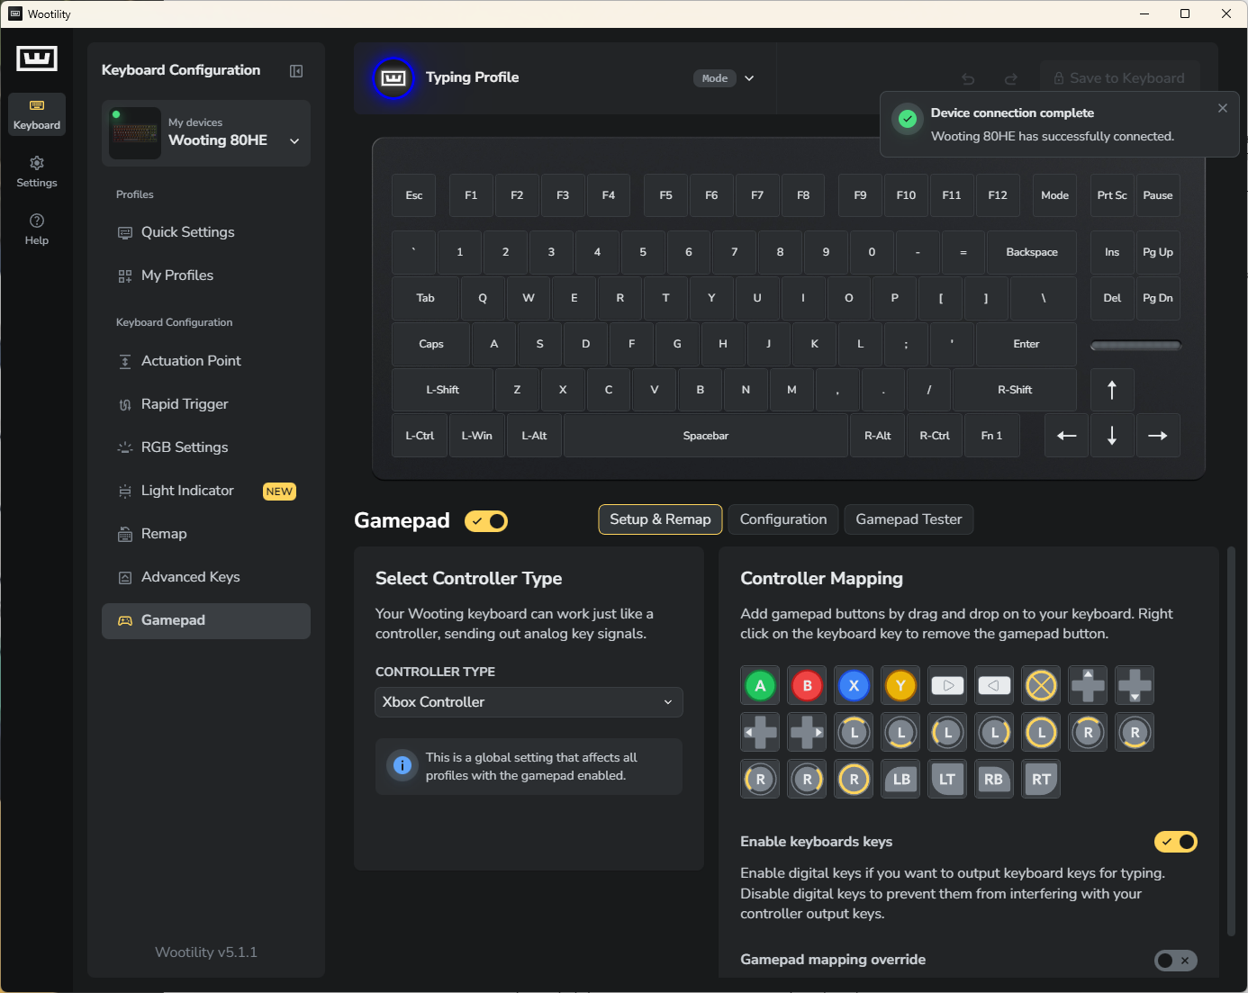
Task: Switch to the Configuration tab
Action: click(783, 519)
